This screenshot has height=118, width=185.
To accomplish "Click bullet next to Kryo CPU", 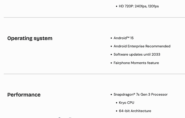I will (116, 103).
